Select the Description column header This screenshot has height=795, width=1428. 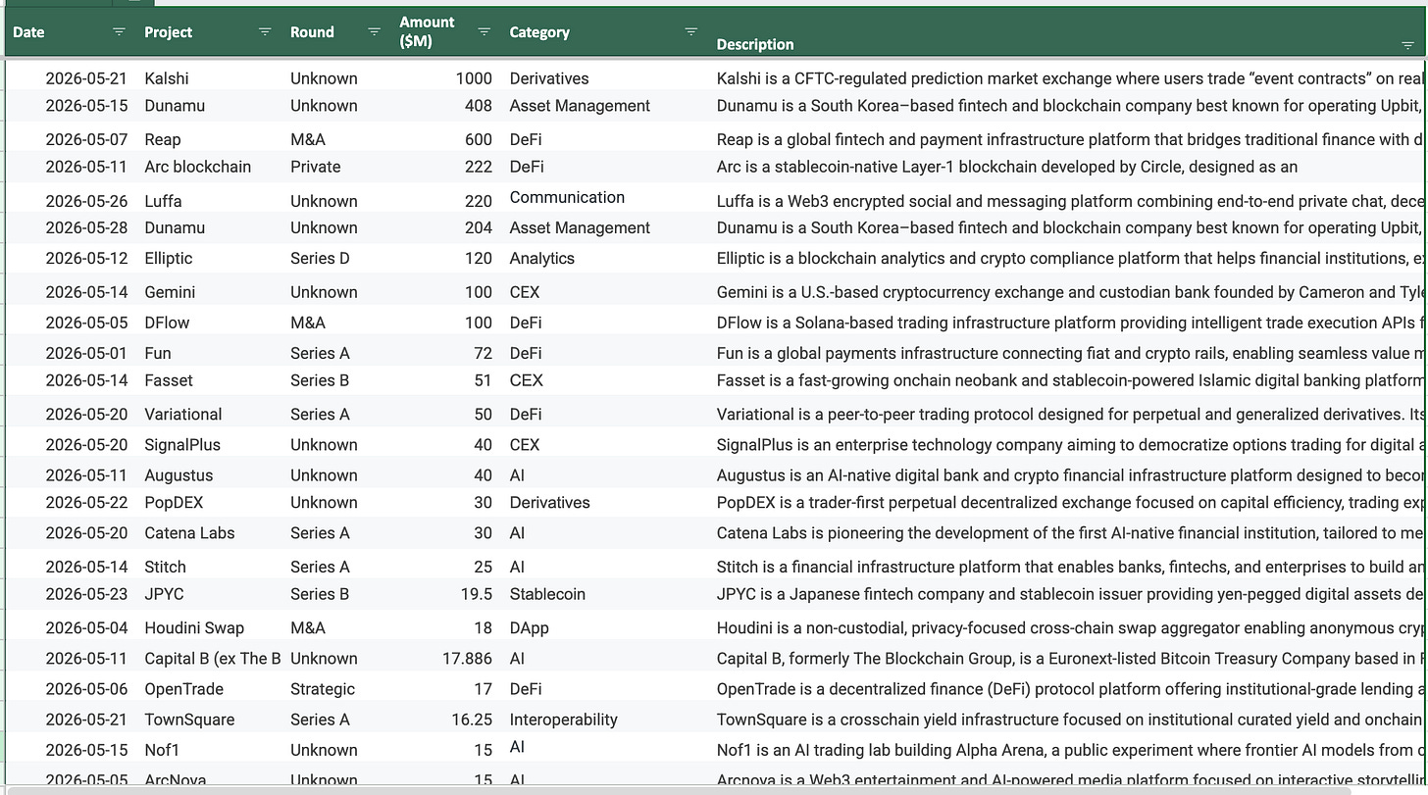(x=755, y=44)
